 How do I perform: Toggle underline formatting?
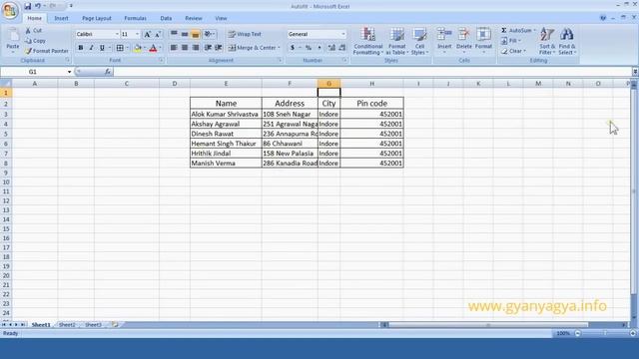tap(102, 48)
